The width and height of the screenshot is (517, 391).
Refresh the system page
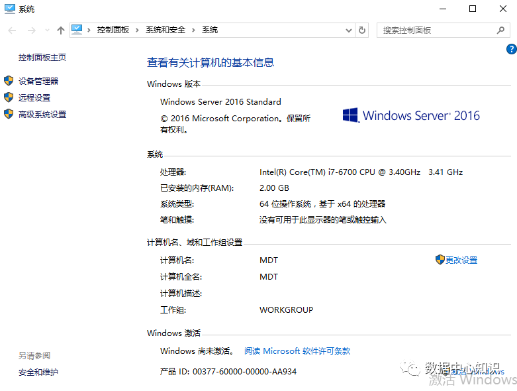coord(361,30)
